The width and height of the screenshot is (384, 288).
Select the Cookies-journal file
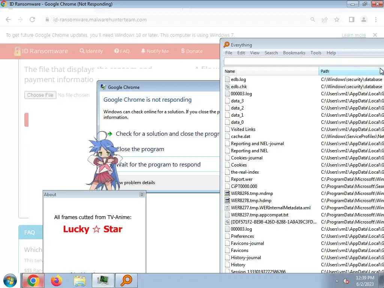[247, 158]
